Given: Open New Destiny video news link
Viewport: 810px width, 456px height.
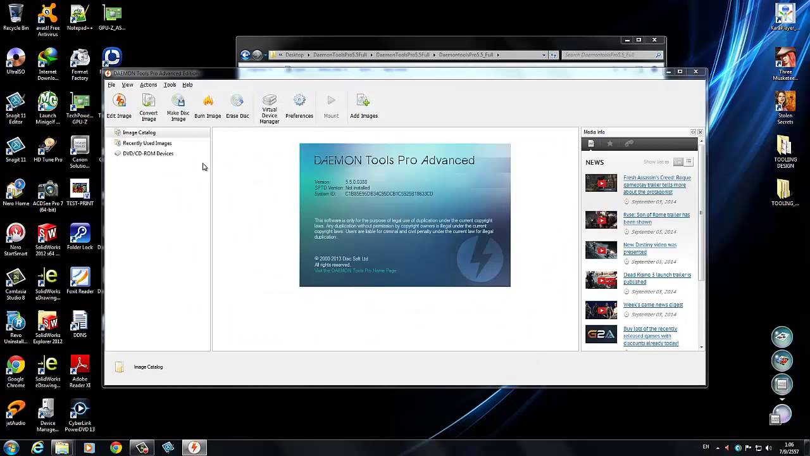Looking at the screenshot, I should pos(650,248).
